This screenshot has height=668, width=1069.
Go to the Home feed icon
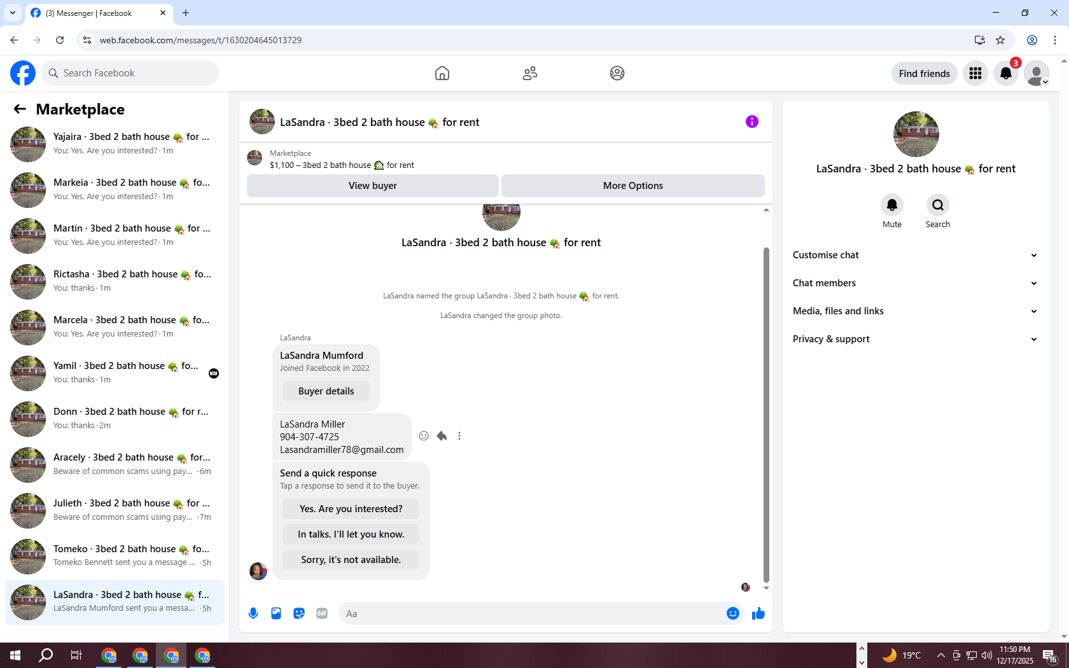point(442,73)
